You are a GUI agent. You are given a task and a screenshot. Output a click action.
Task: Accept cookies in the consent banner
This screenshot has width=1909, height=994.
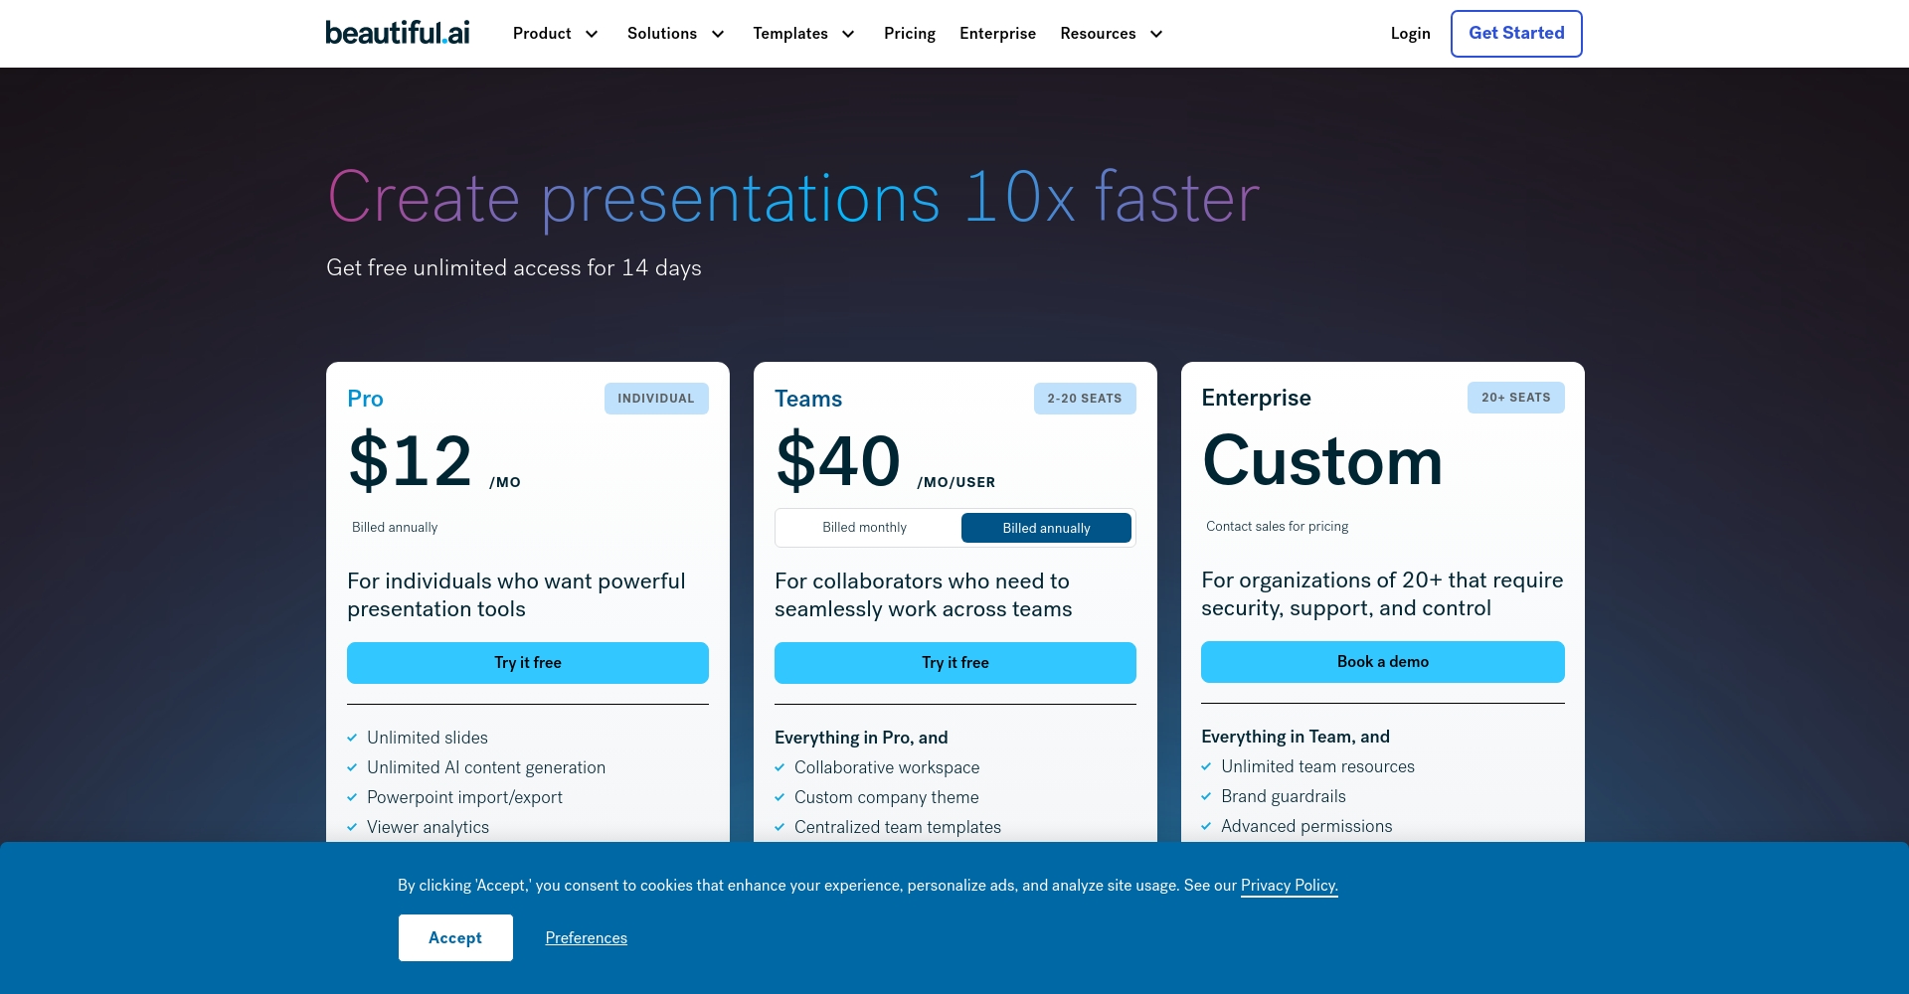pyautogui.click(x=455, y=937)
